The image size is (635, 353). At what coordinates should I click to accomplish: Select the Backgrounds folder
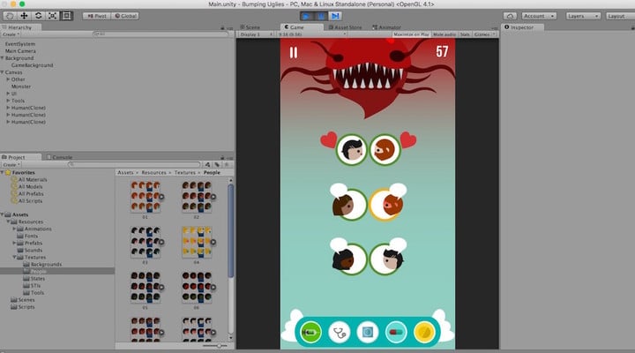46,264
